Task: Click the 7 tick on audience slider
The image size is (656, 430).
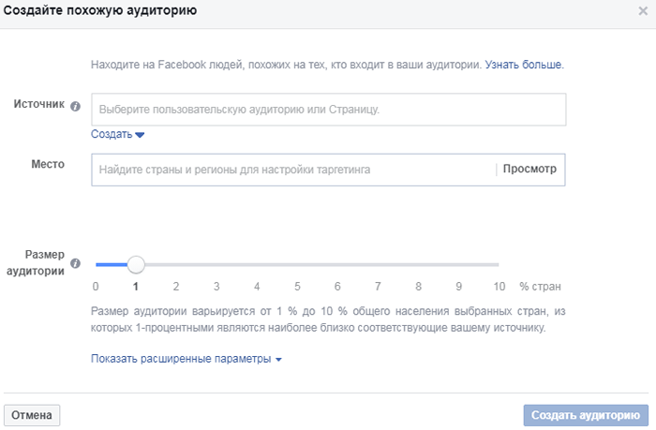Action: point(378,287)
